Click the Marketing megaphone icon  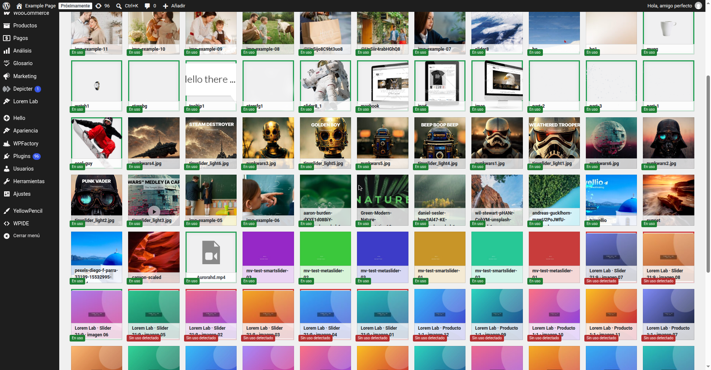pos(7,76)
